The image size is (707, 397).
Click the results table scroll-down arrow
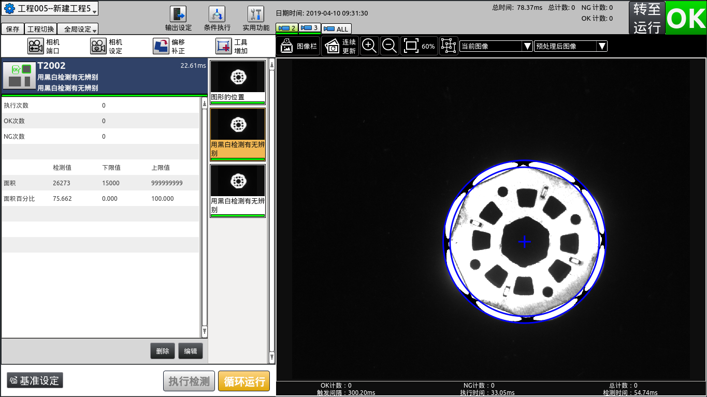click(x=204, y=331)
